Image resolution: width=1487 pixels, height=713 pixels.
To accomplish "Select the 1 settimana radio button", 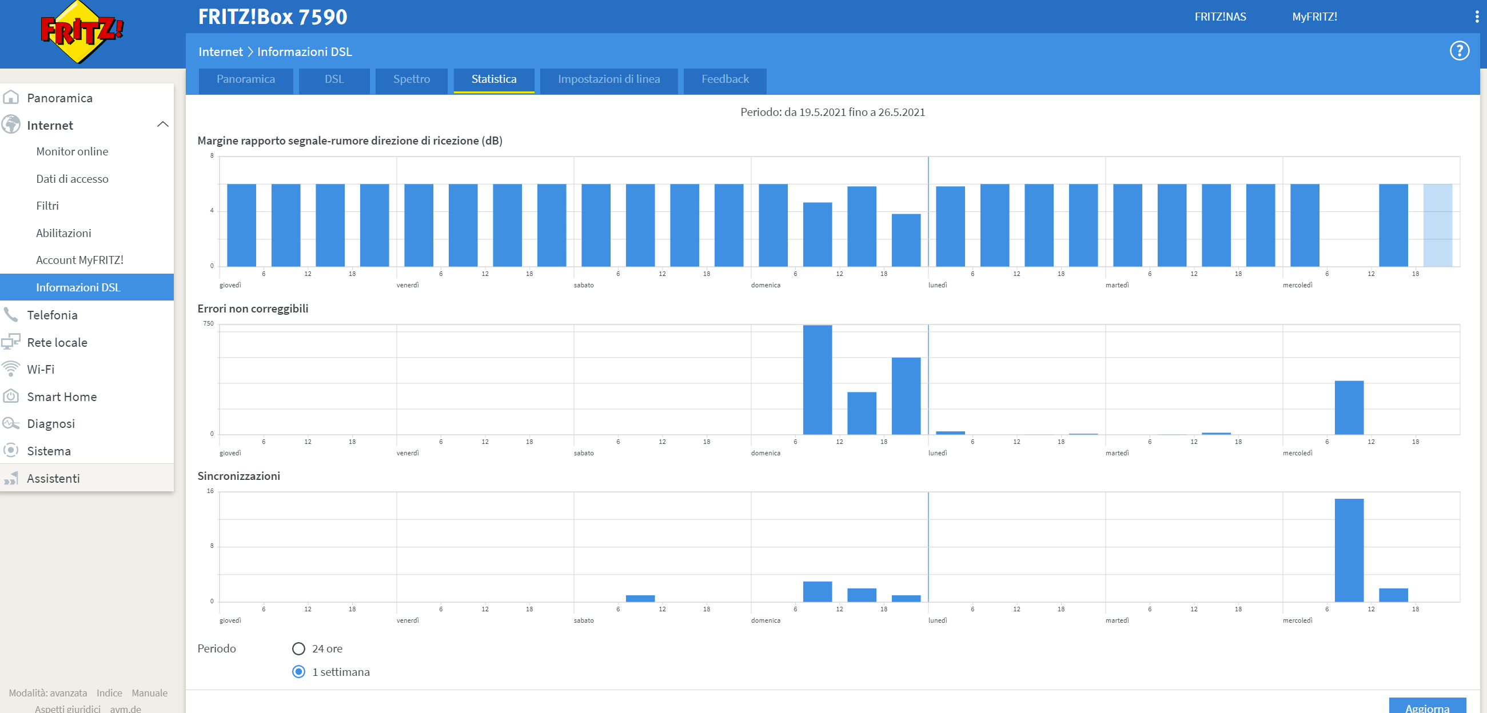I will click(298, 671).
